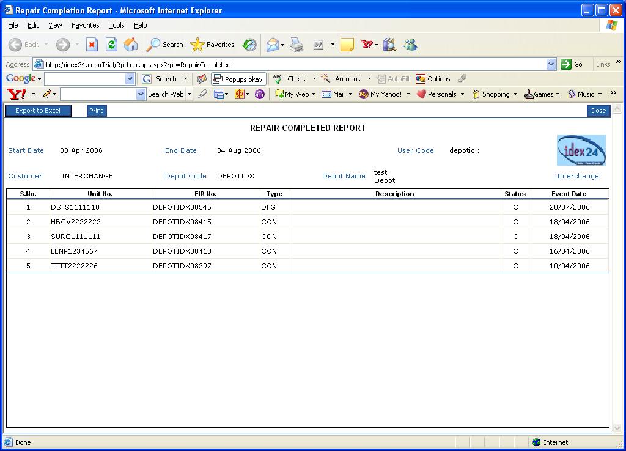Click the Mail envelope toolbar icon
The width and height of the screenshot is (626, 451).
point(273,45)
